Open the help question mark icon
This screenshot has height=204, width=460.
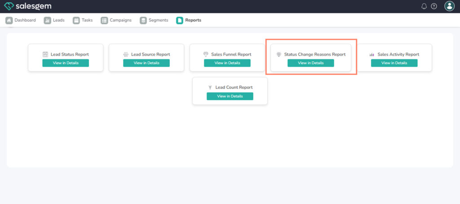[x=434, y=6]
